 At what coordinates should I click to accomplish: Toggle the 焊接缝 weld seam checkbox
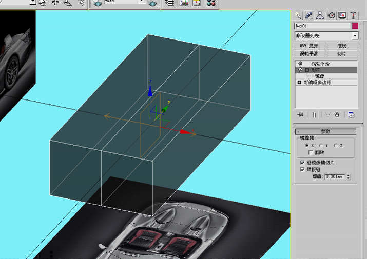pyautogui.click(x=302, y=169)
